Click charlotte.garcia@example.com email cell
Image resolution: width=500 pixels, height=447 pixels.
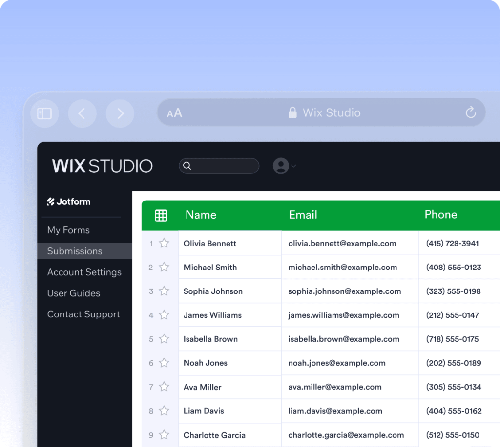click(x=350, y=435)
